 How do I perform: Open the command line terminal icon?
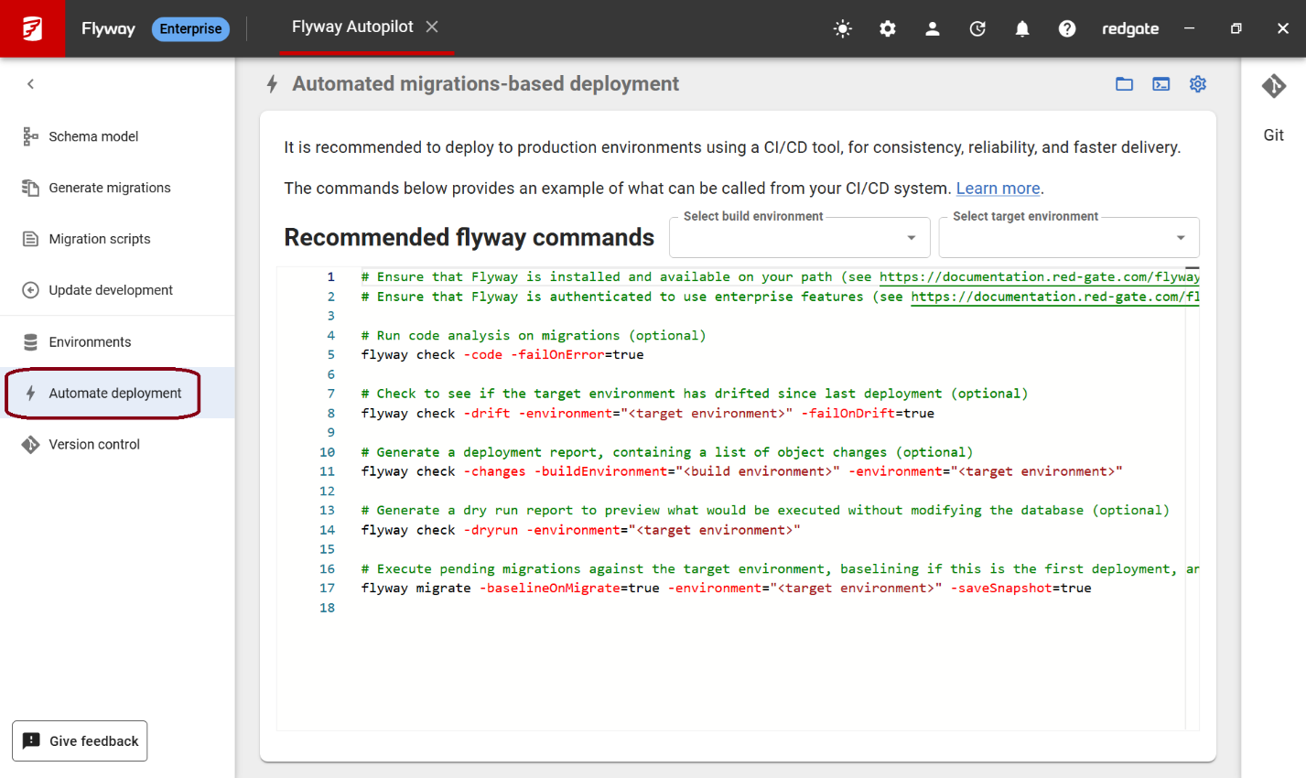(1160, 84)
